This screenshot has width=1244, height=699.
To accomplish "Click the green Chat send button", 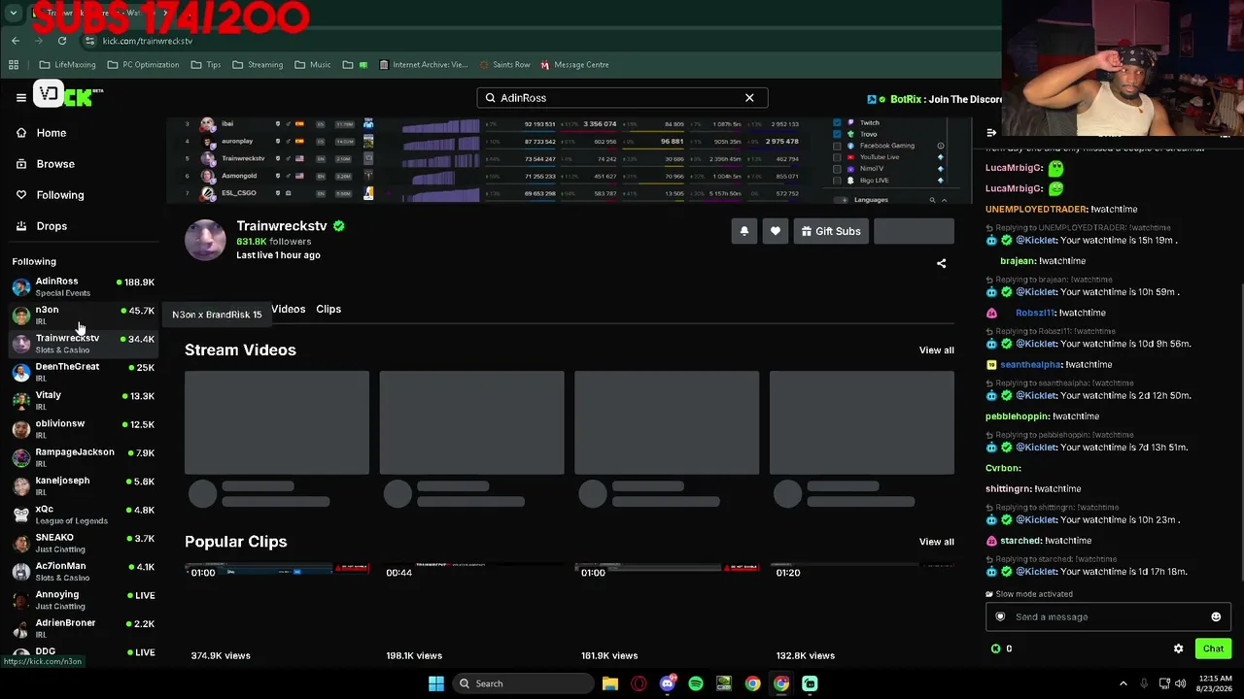I will (x=1213, y=649).
